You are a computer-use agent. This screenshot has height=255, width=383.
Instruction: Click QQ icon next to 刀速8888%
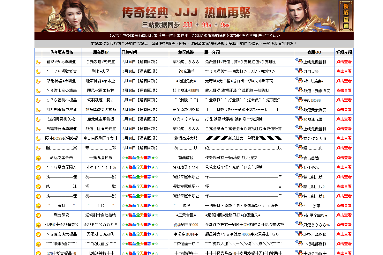(299, 224)
